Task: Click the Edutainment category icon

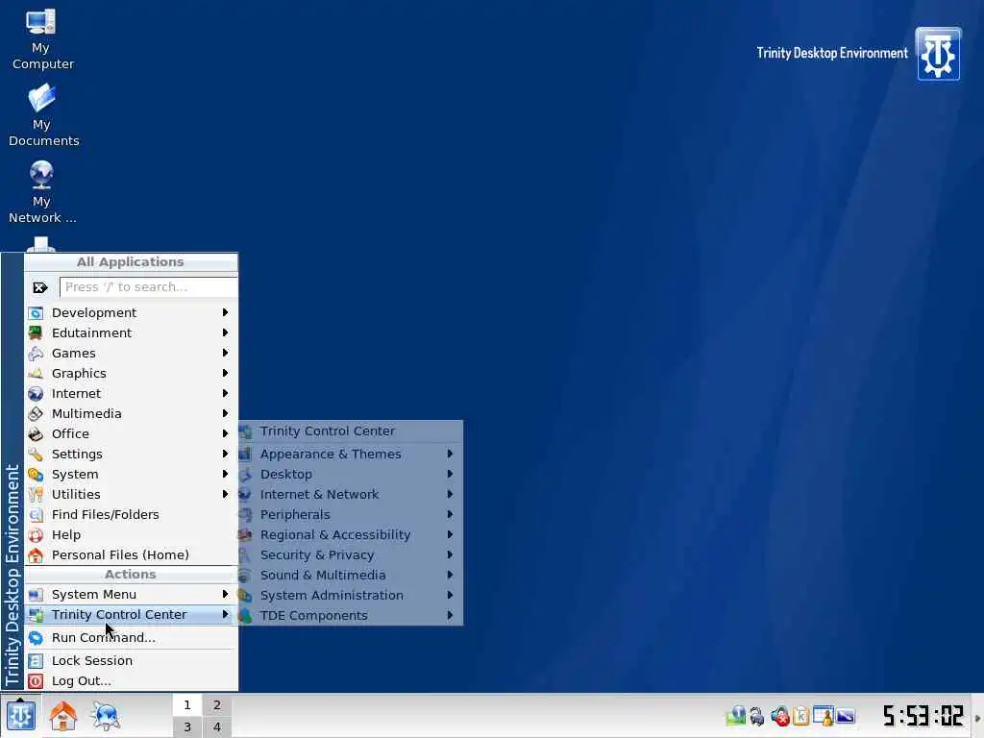Action: (36, 332)
